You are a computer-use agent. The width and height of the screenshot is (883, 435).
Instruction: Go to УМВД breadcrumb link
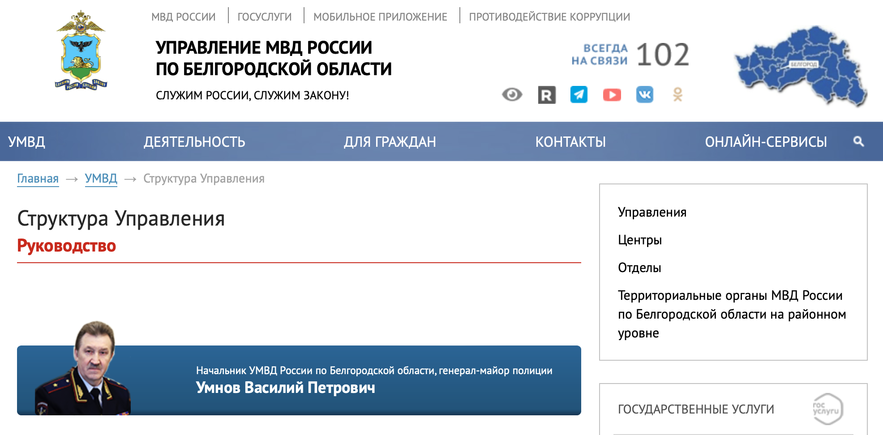[x=101, y=179]
